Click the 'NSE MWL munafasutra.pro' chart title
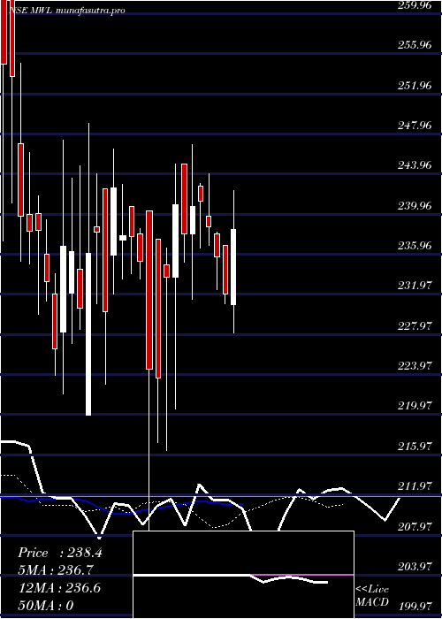The height and width of the screenshot is (619, 442). [66, 11]
